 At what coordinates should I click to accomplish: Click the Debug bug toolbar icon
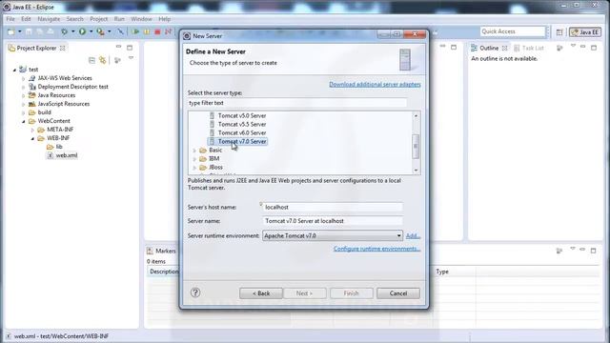pyautogui.click(x=65, y=31)
